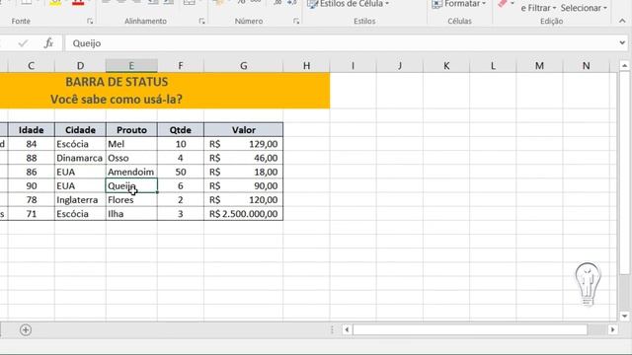Open the Fonte group dialog launcher
Viewport: 632px width, 355px height.
pos(90,21)
